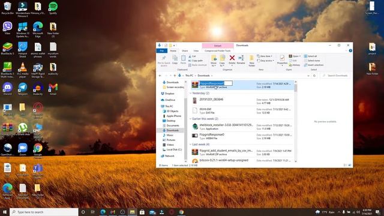
Task: Click the Cut command in the Clipboard group
Action: 192,56
